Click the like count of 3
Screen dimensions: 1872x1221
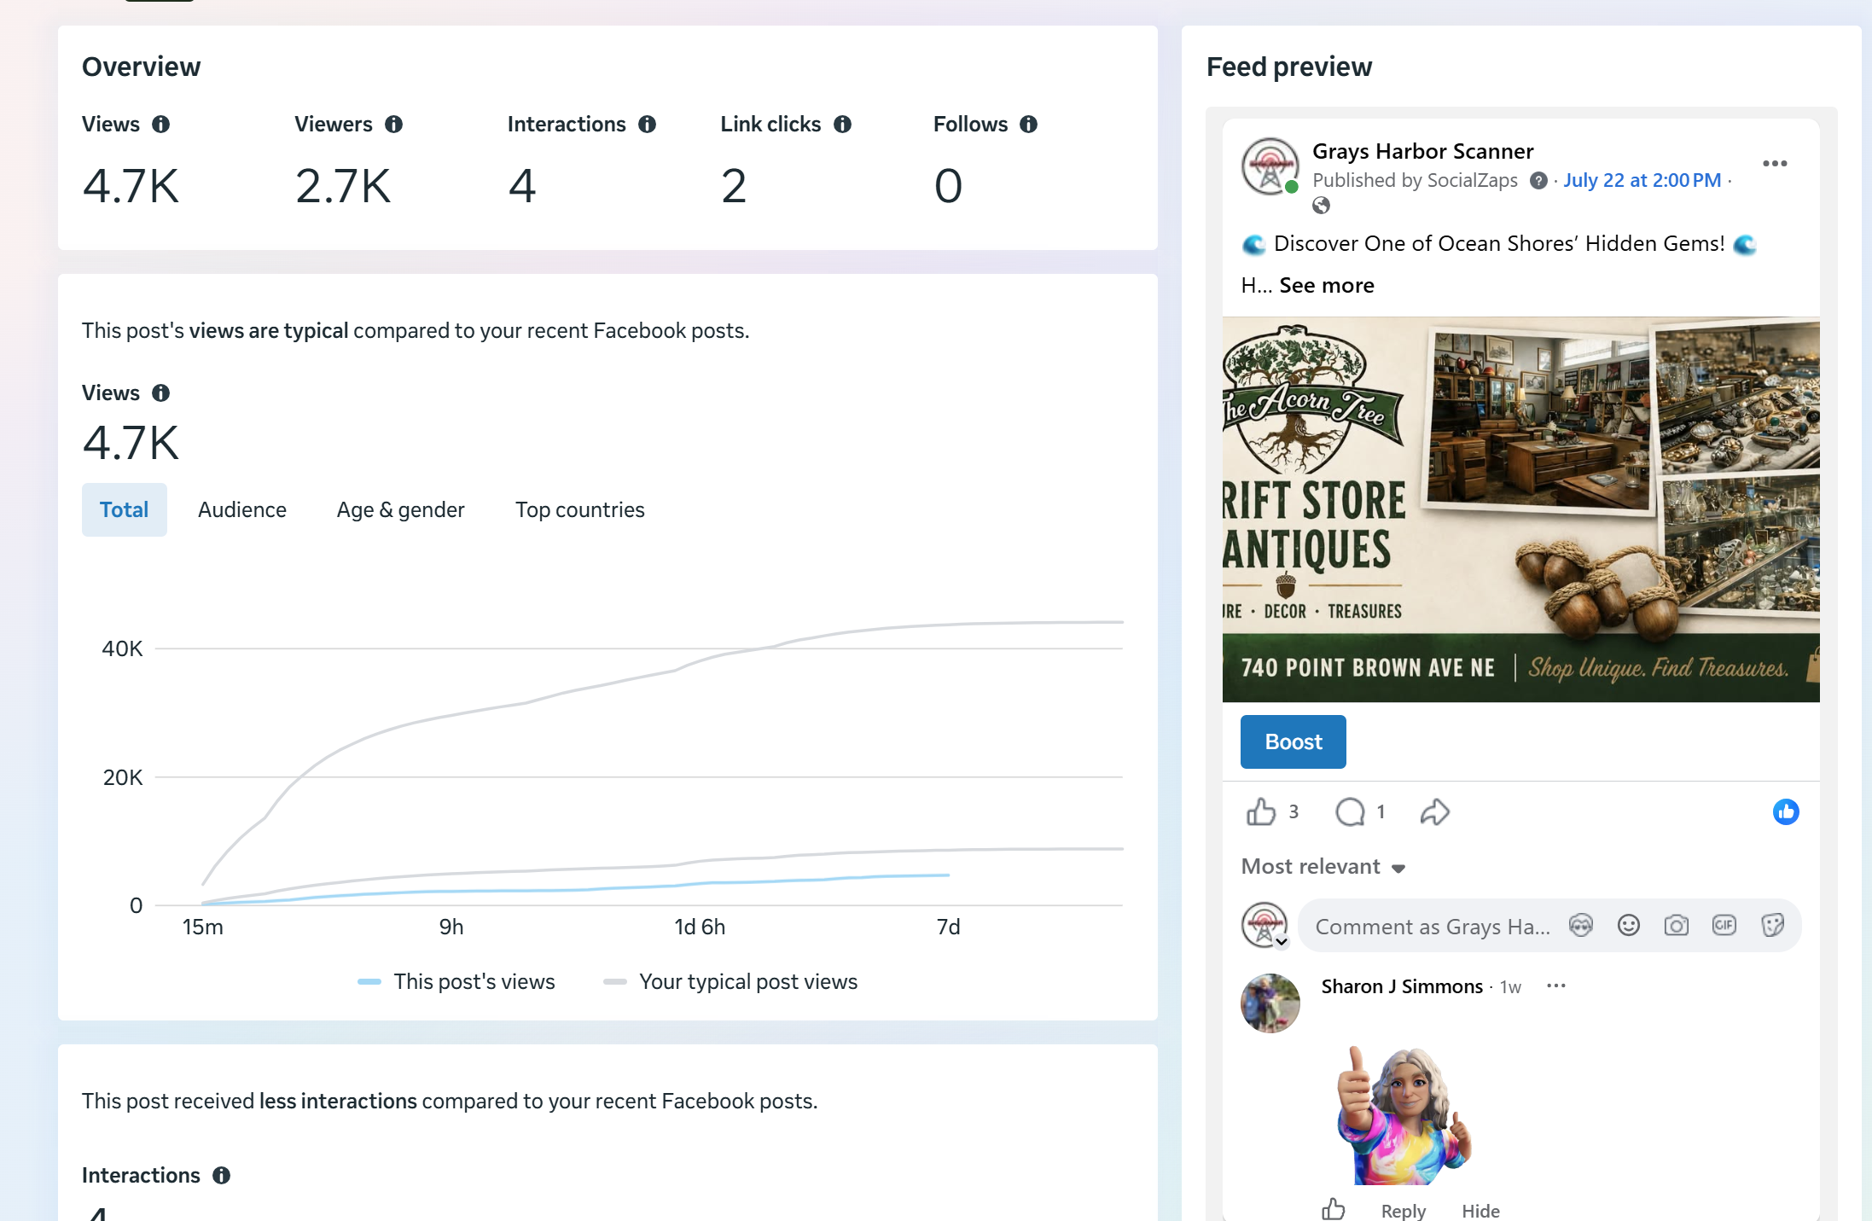(1294, 811)
